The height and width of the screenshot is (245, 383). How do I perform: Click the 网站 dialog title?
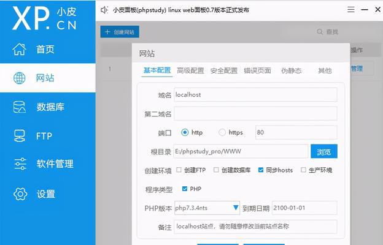pos(147,53)
